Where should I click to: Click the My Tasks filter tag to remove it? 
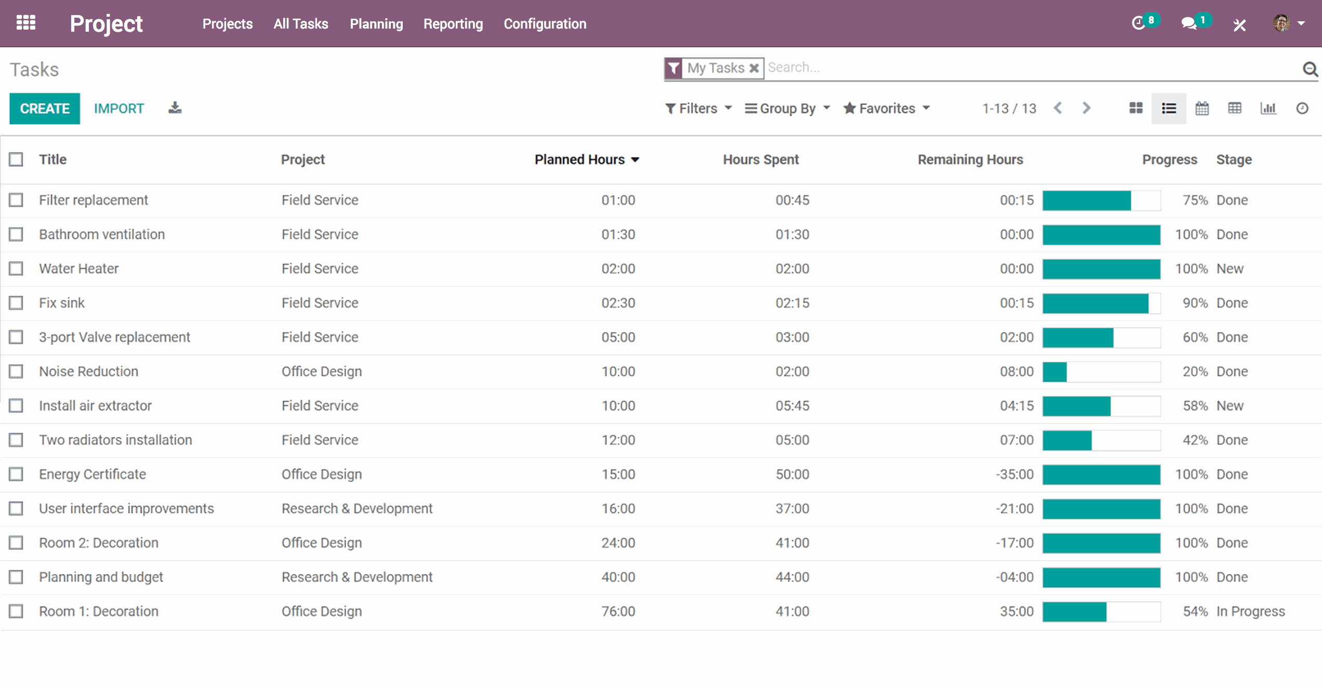click(x=752, y=68)
